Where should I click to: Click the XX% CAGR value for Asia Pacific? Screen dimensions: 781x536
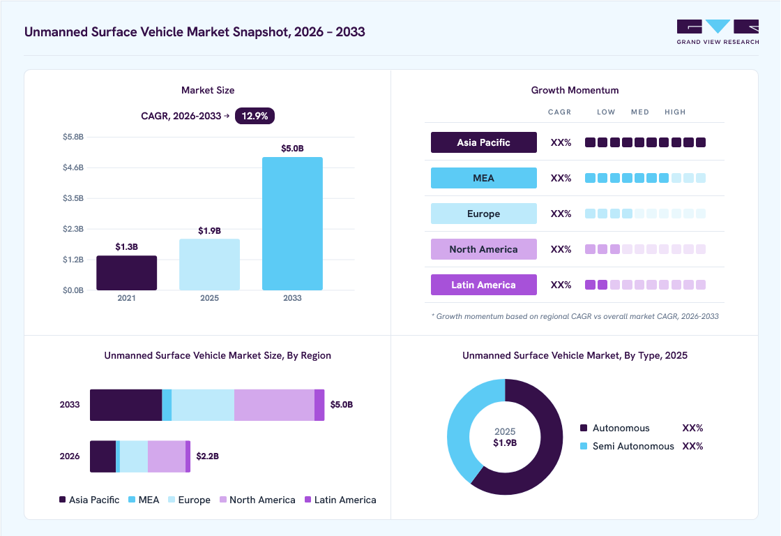pyautogui.click(x=561, y=142)
